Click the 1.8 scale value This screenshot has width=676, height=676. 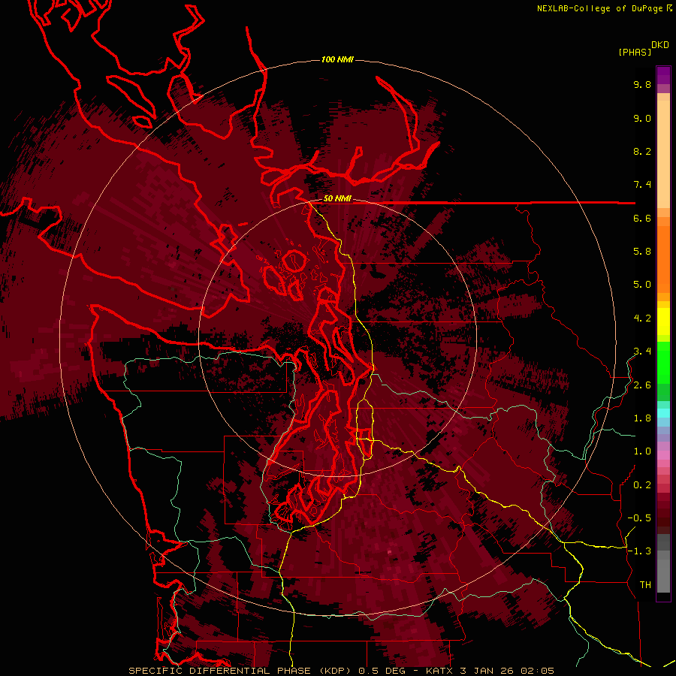pyautogui.click(x=642, y=418)
